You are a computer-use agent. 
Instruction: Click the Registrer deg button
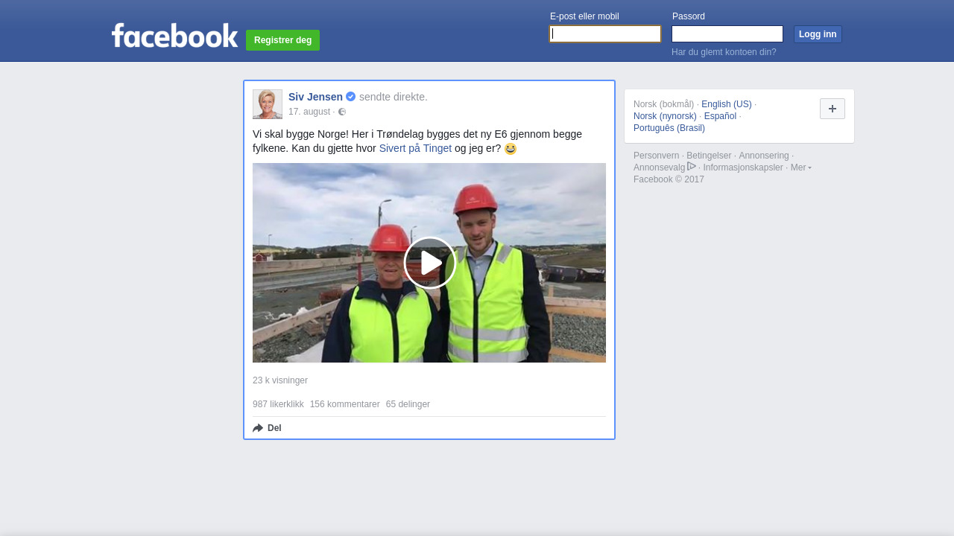(x=282, y=40)
